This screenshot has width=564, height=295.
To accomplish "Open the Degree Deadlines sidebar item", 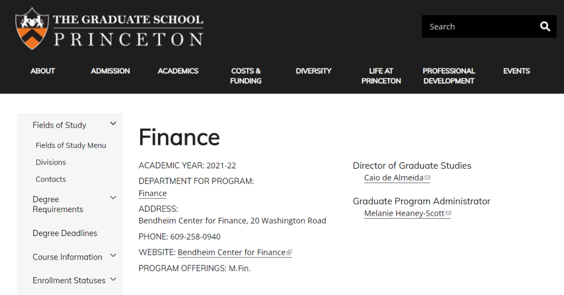I will (65, 233).
